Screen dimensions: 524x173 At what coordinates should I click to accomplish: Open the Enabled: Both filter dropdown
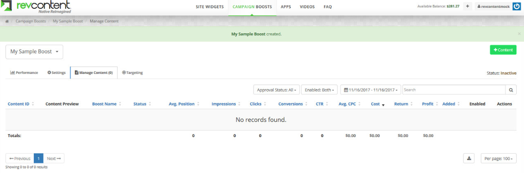tap(319, 90)
